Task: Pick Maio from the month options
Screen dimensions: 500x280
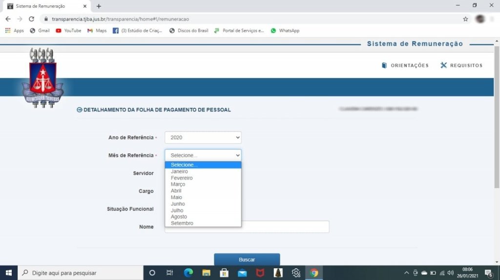Action: [x=176, y=197]
